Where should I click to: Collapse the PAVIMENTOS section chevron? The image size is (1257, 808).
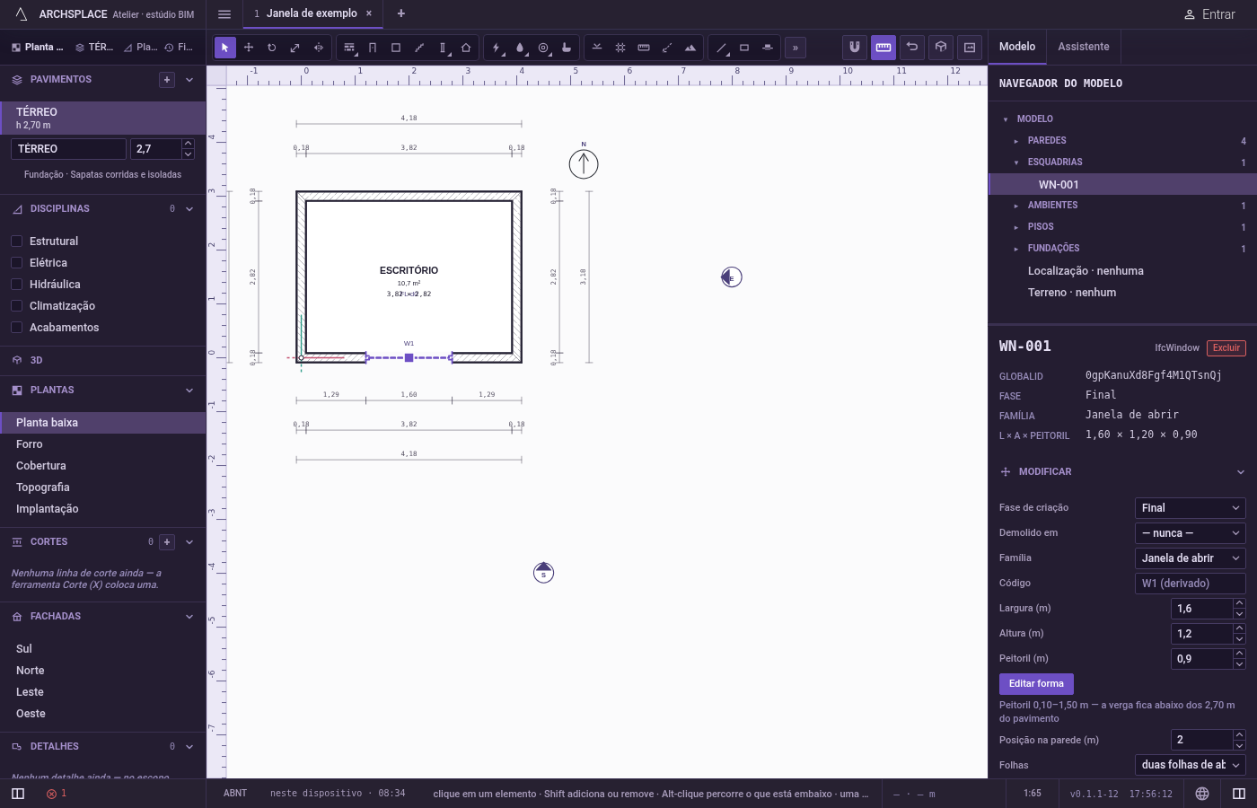click(x=189, y=80)
